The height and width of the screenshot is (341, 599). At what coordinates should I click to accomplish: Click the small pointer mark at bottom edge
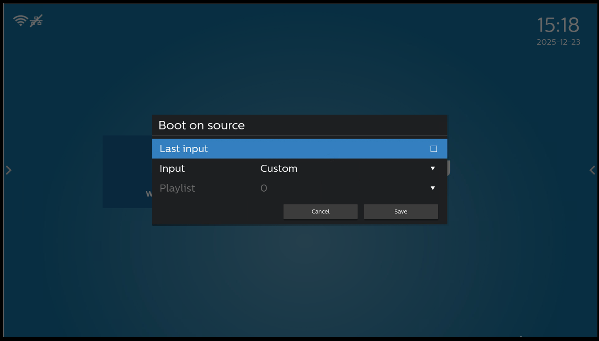[521, 336]
